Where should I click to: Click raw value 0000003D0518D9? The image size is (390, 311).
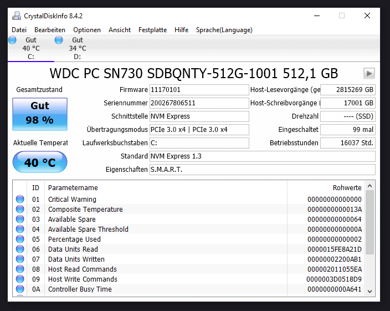pyautogui.click(x=334, y=279)
